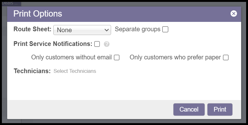Click the "Only customers without email" label text

pos(71,57)
